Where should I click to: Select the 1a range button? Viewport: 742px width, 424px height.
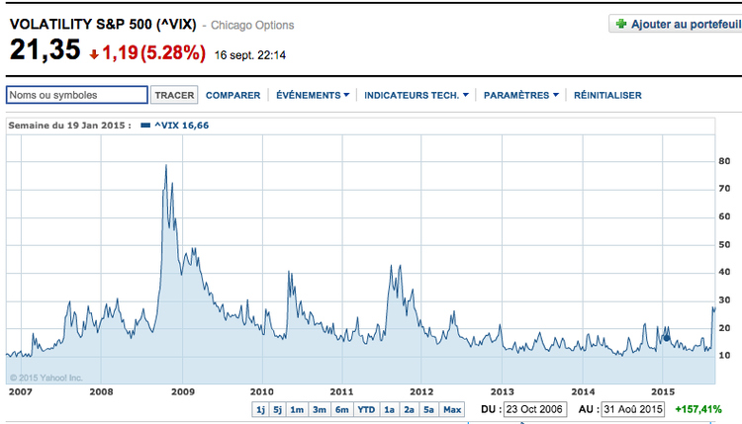(390, 409)
